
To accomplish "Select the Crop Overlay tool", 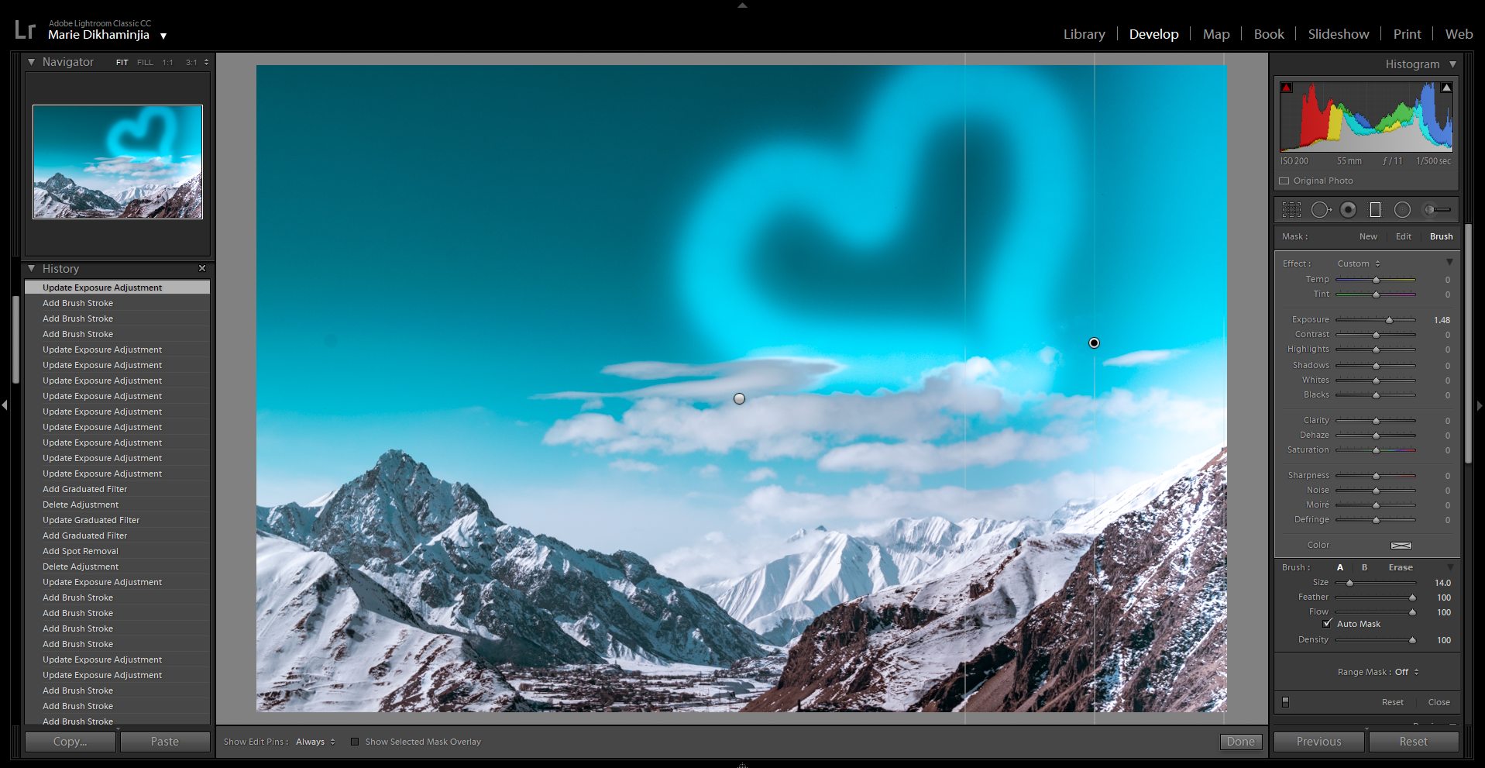I will click(x=1291, y=210).
